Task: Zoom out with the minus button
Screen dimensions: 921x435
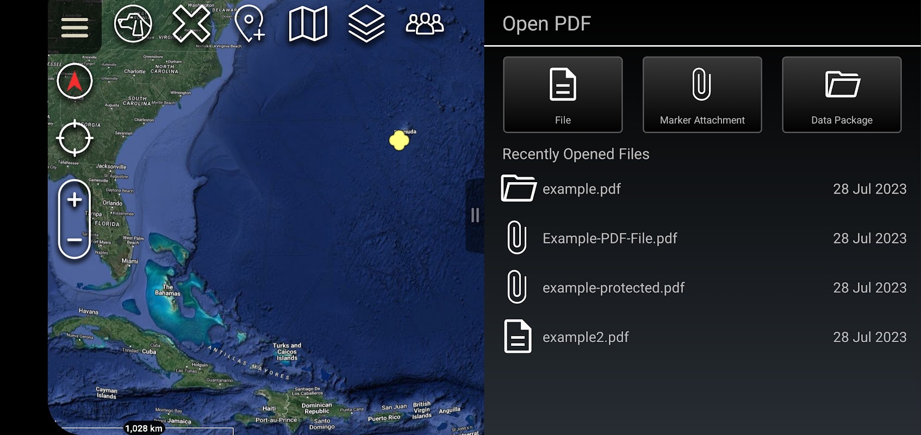Action: click(x=74, y=240)
